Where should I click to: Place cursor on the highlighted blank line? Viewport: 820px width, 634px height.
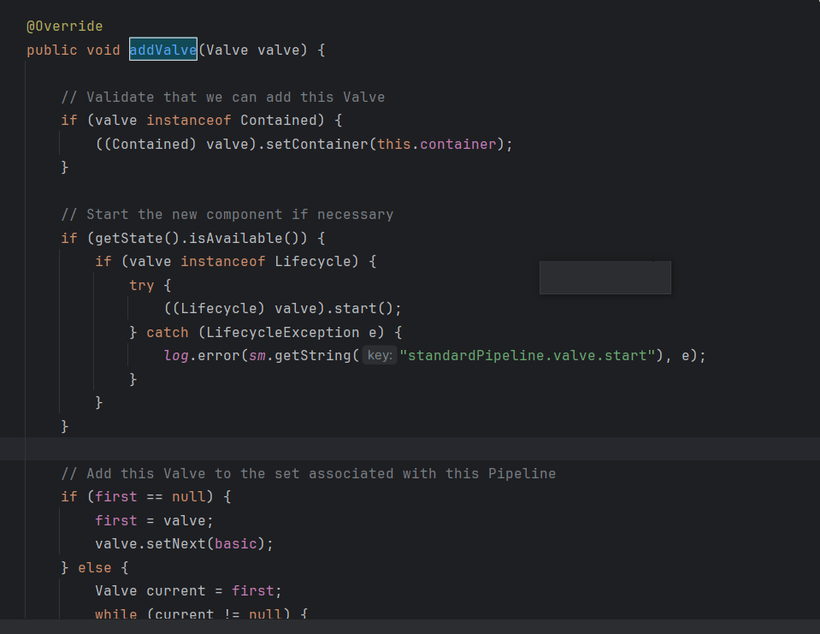click(x=410, y=449)
